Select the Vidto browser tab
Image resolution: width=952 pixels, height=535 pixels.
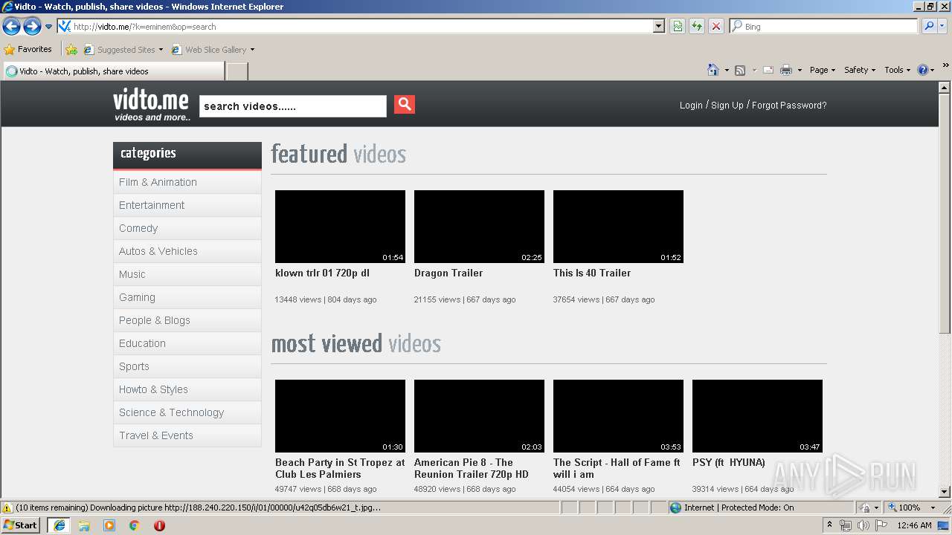pos(113,71)
